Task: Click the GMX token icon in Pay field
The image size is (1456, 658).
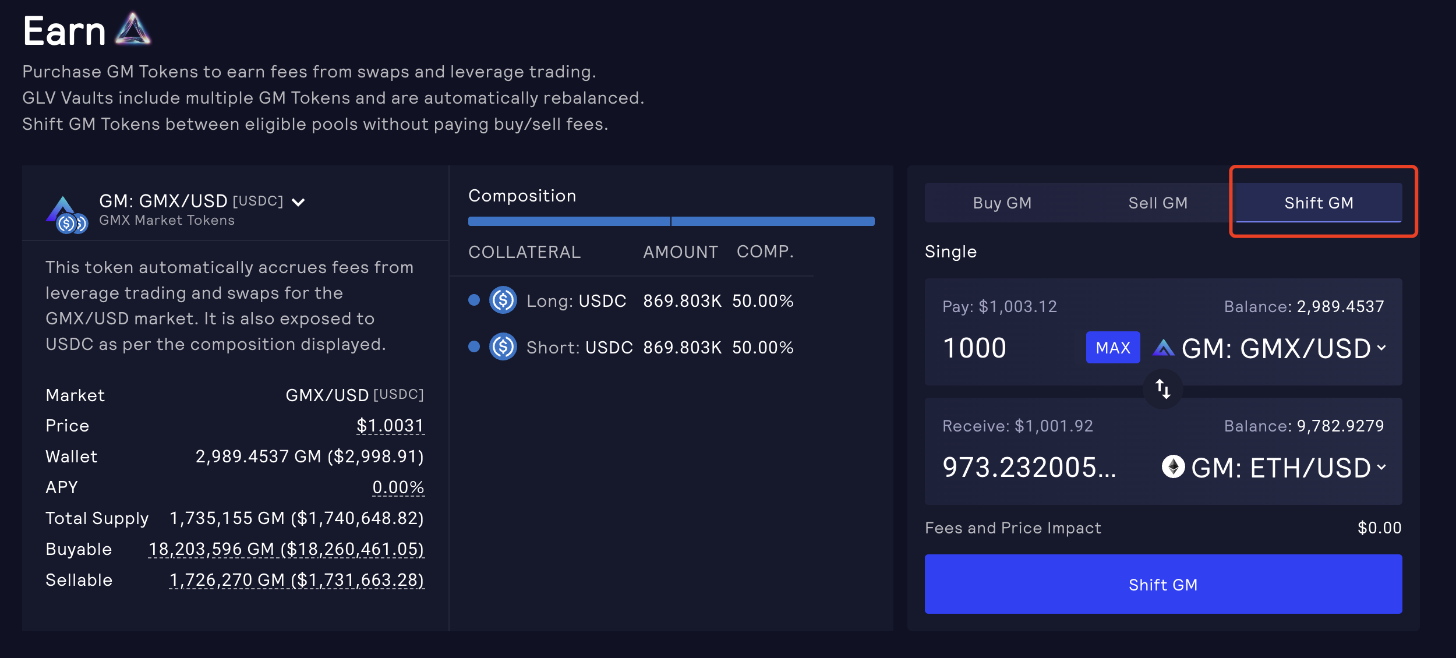Action: tap(1164, 348)
